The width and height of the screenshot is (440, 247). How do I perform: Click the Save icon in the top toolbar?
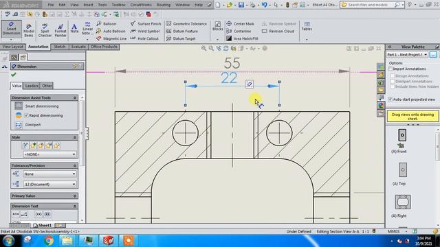click(x=241, y=5)
